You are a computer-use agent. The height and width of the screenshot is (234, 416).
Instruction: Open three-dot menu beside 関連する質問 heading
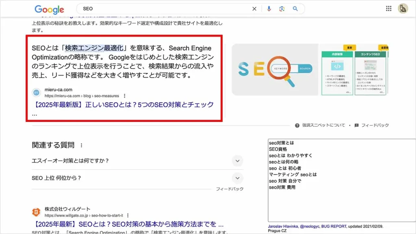click(81, 145)
